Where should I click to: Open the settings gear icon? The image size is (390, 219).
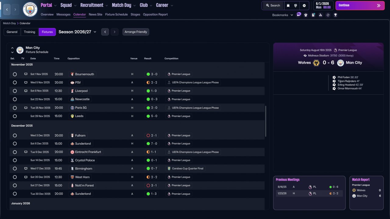pyautogui.click(x=304, y=5)
